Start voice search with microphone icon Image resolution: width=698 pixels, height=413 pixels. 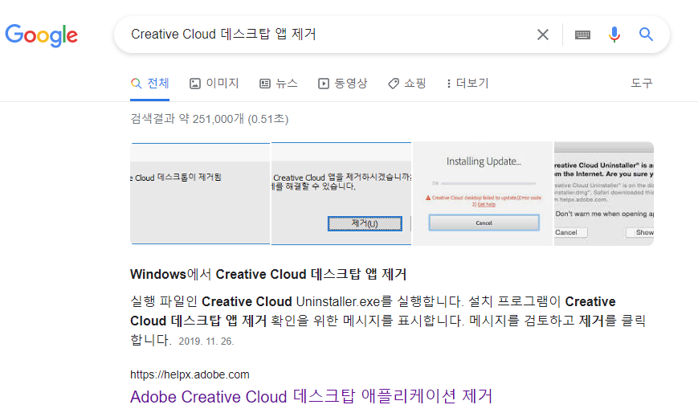pyautogui.click(x=614, y=35)
